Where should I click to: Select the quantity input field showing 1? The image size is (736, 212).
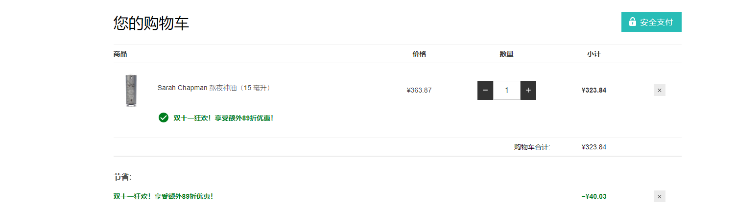pyautogui.click(x=507, y=90)
